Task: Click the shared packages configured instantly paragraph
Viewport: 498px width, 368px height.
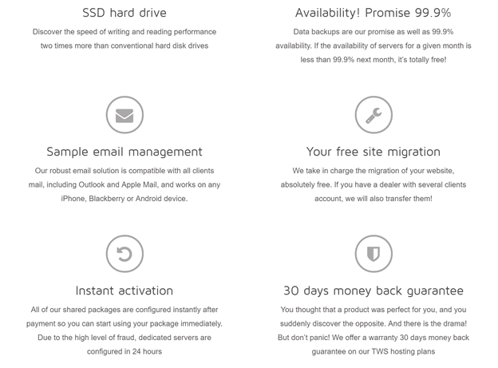Action: tap(125, 330)
